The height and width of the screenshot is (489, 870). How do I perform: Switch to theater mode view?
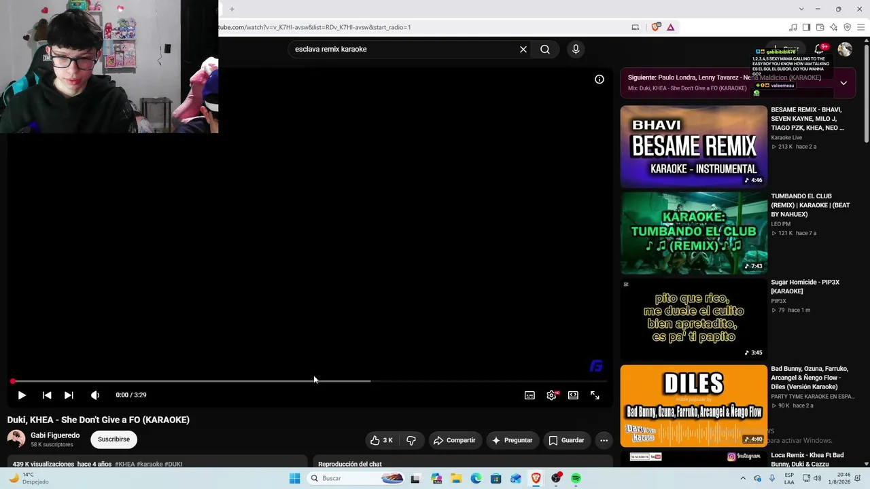(573, 395)
